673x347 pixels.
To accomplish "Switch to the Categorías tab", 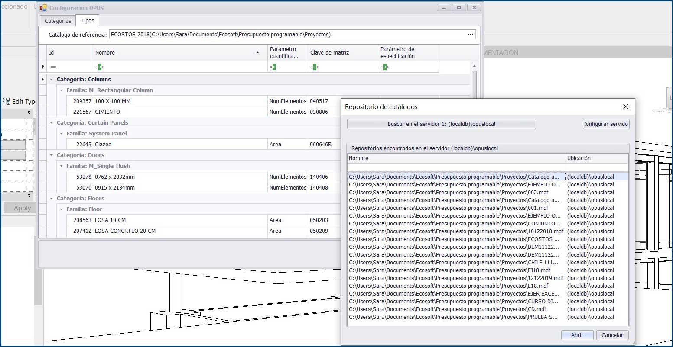I will pos(58,21).
